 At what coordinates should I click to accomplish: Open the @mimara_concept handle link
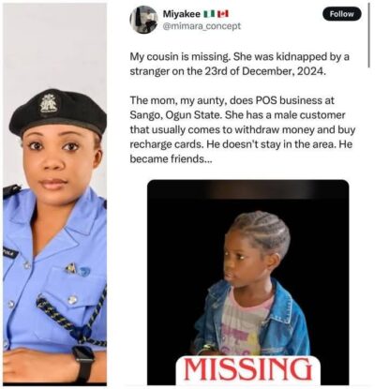click(x=202, y=26)
